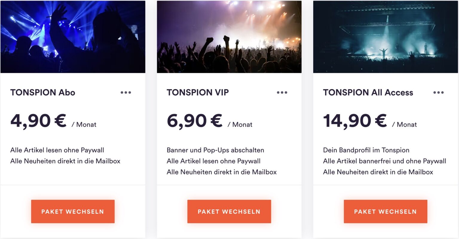
Task: Click the 4,90 € price text
Action: pyautogui.click(x=37, y=120)
